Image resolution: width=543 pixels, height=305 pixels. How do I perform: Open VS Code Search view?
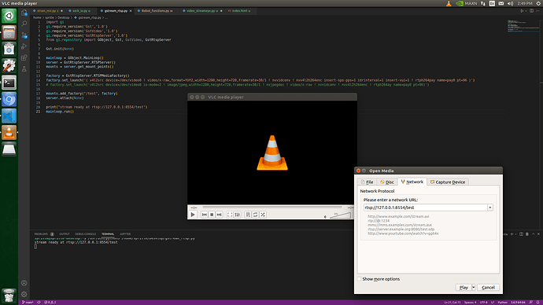[x=24, y=24]
